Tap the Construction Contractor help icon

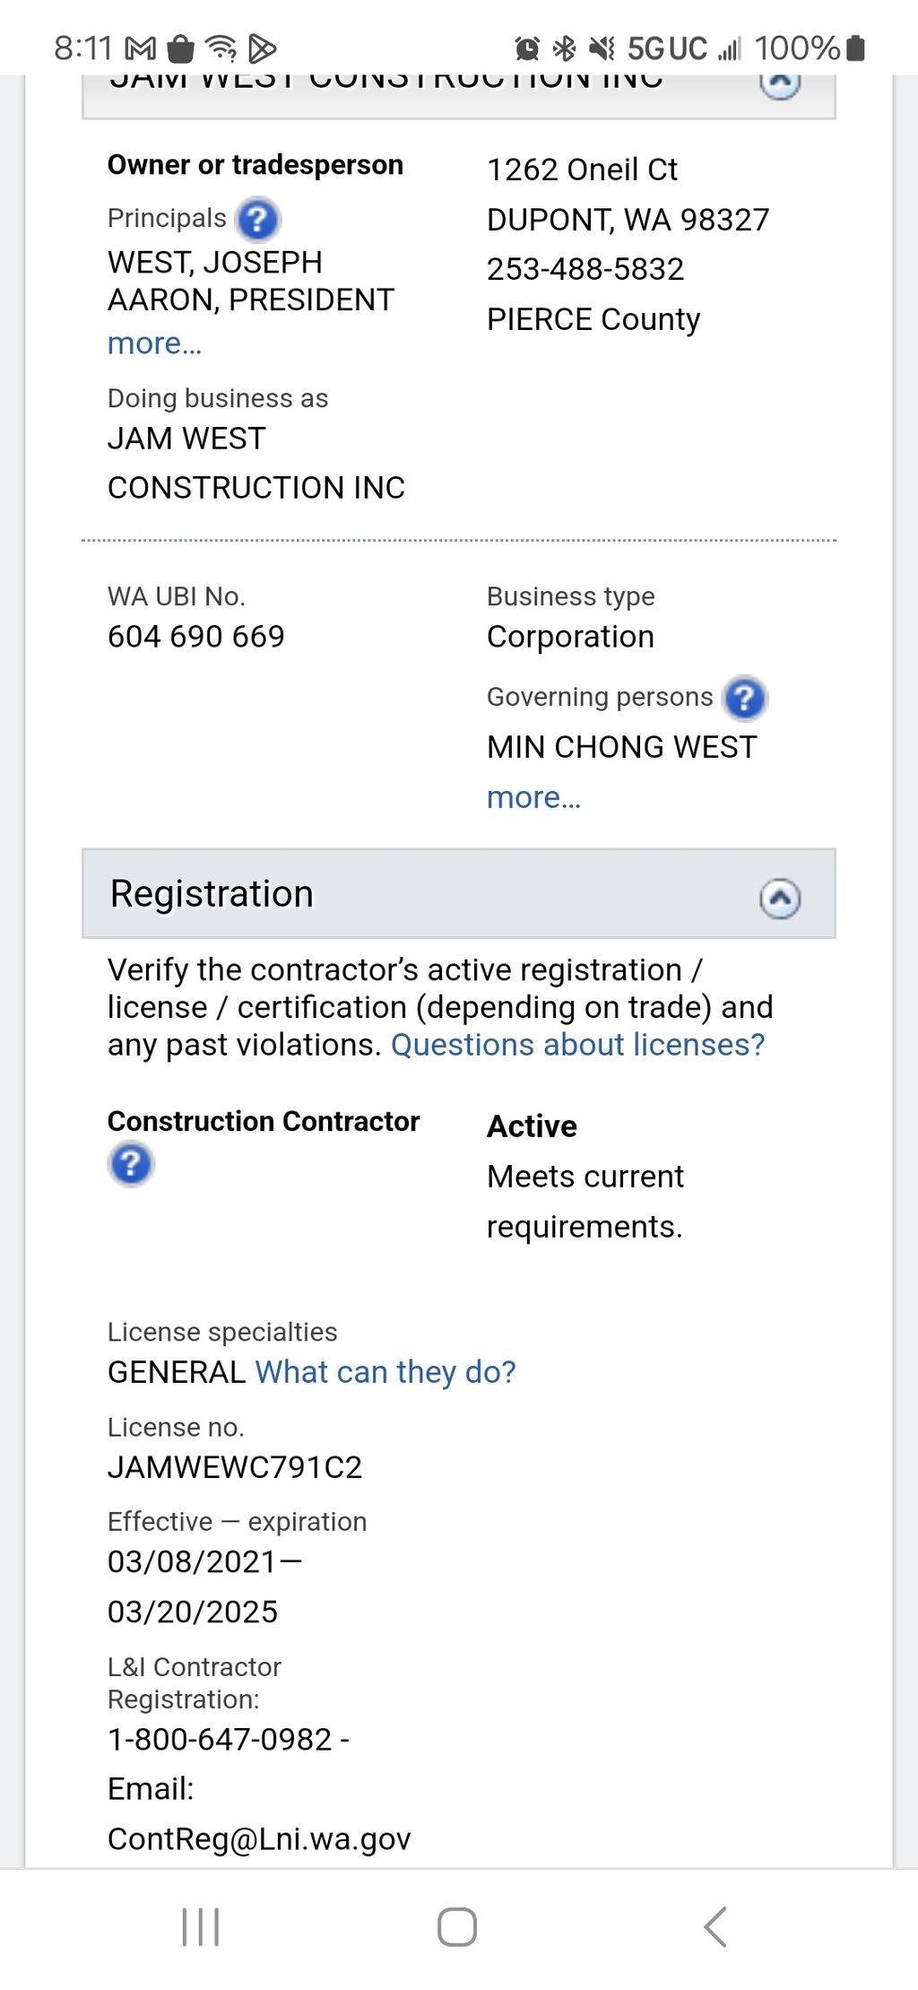click(131, 1164)
